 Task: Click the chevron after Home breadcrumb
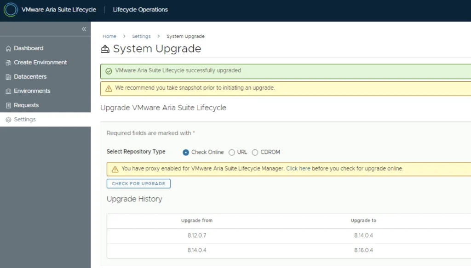[x=124, y=36]
